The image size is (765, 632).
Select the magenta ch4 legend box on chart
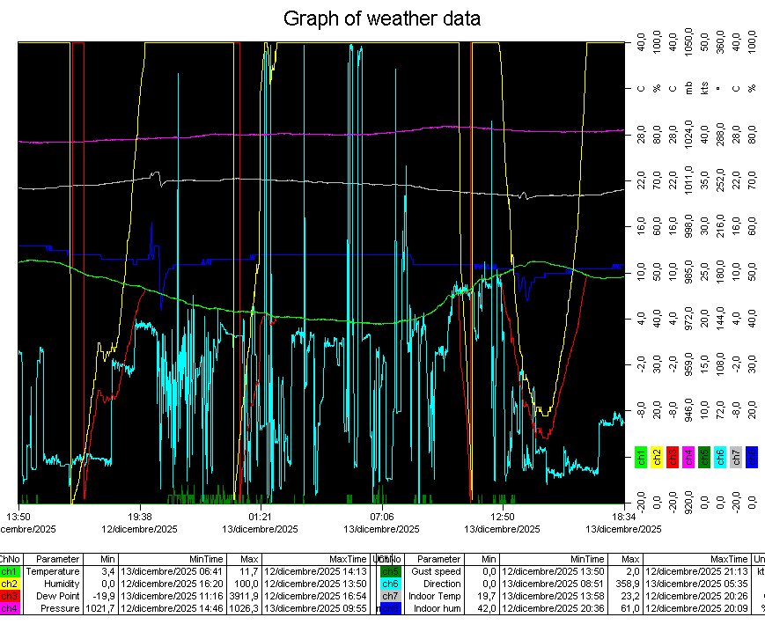pyautogui.click(x=689, y=456)
